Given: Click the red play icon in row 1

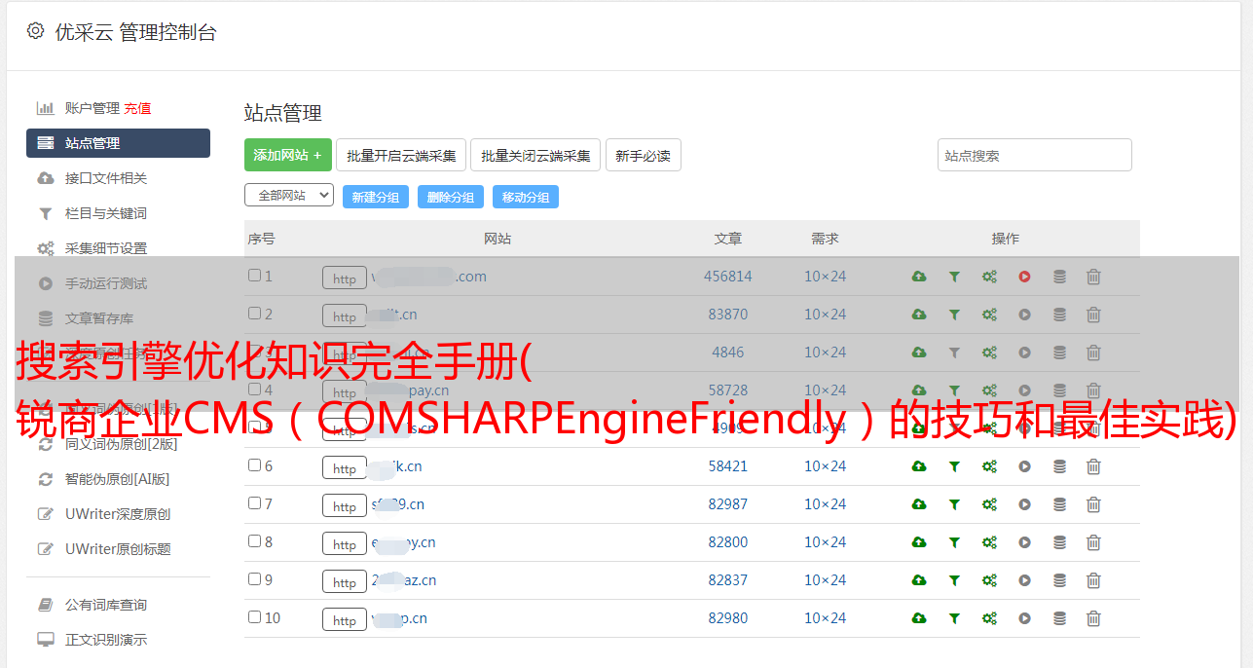Looking at the screenshot, I should [1024, 277].
